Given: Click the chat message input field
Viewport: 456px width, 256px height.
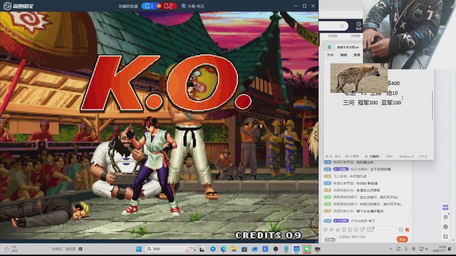Looking at the screenshot, I should (365, 237).
